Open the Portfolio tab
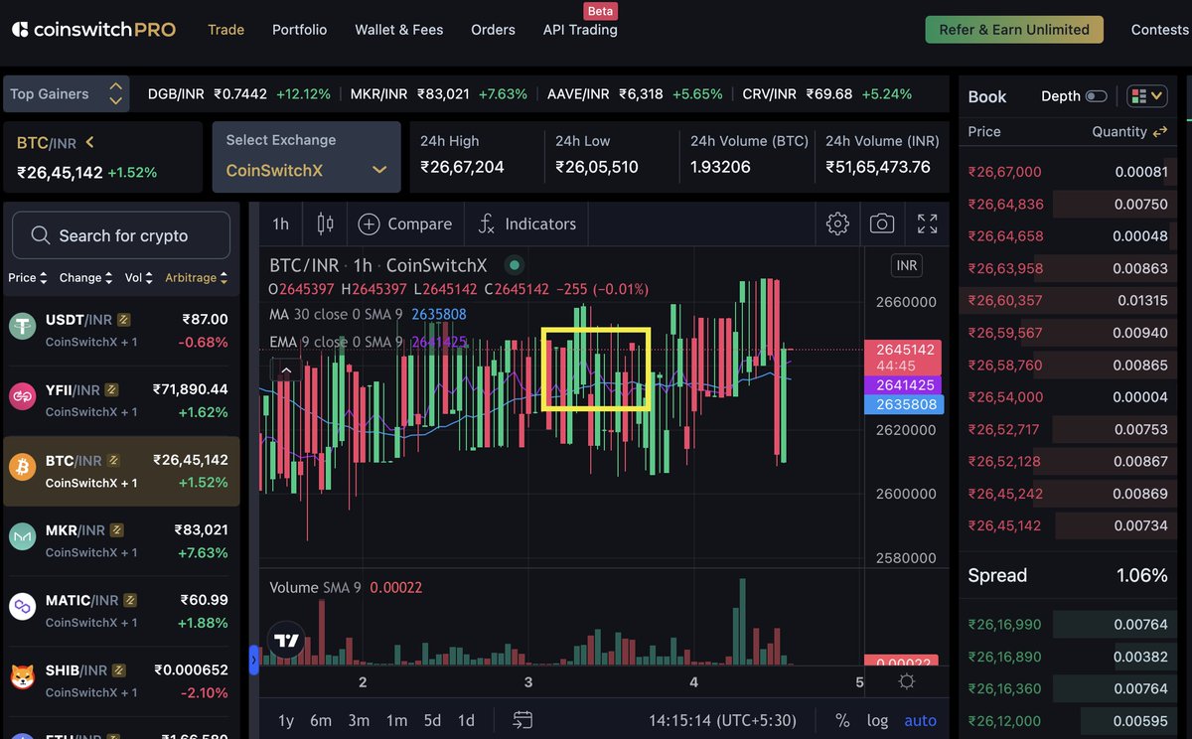Image resolution: width=1192 pixels, height=739 pixels. 300,30
